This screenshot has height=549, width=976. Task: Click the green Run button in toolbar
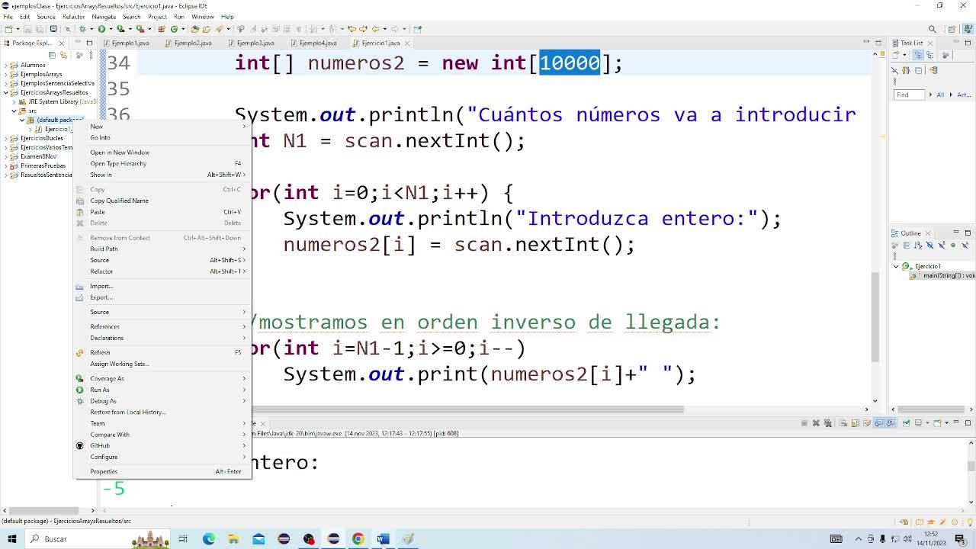tap(101, 29)
